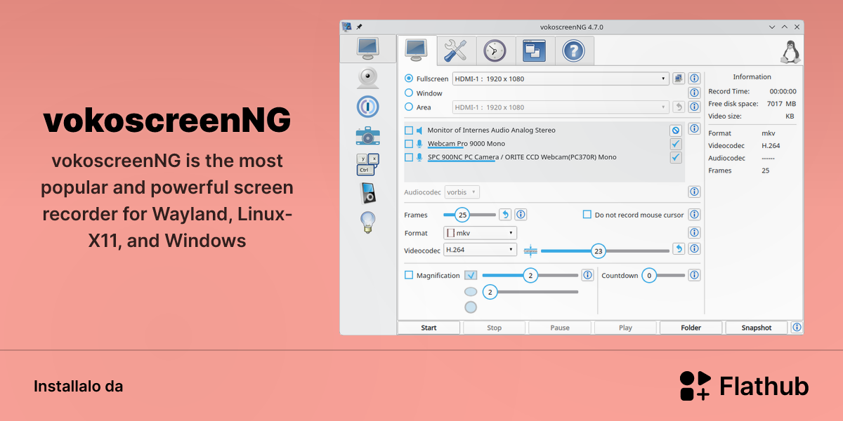Click the Pause button

560,328
